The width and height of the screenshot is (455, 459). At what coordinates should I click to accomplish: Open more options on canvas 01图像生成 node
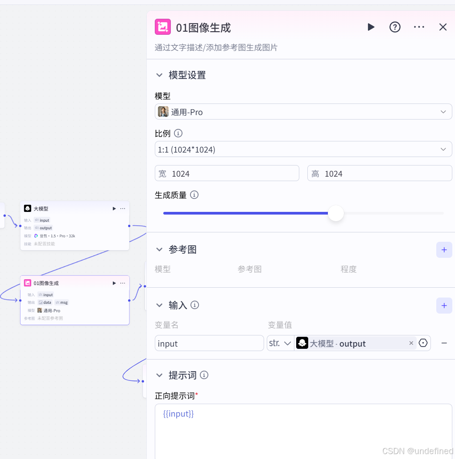(123, 283)
